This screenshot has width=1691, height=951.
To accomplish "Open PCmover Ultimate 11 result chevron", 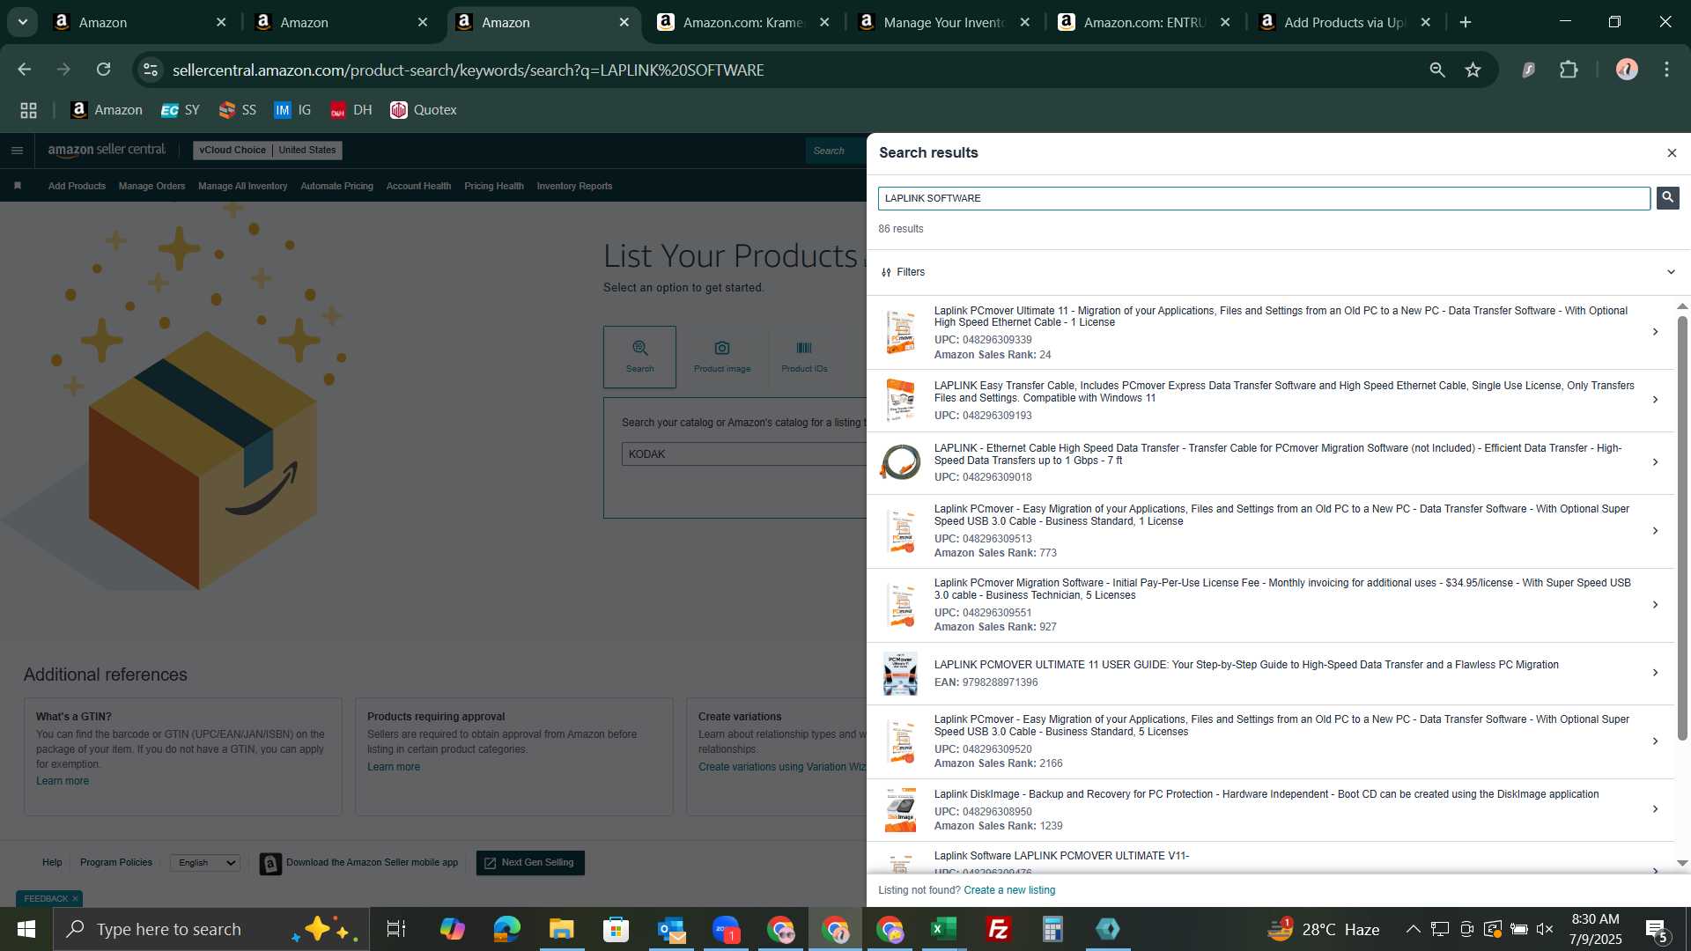I will 1655,332.
